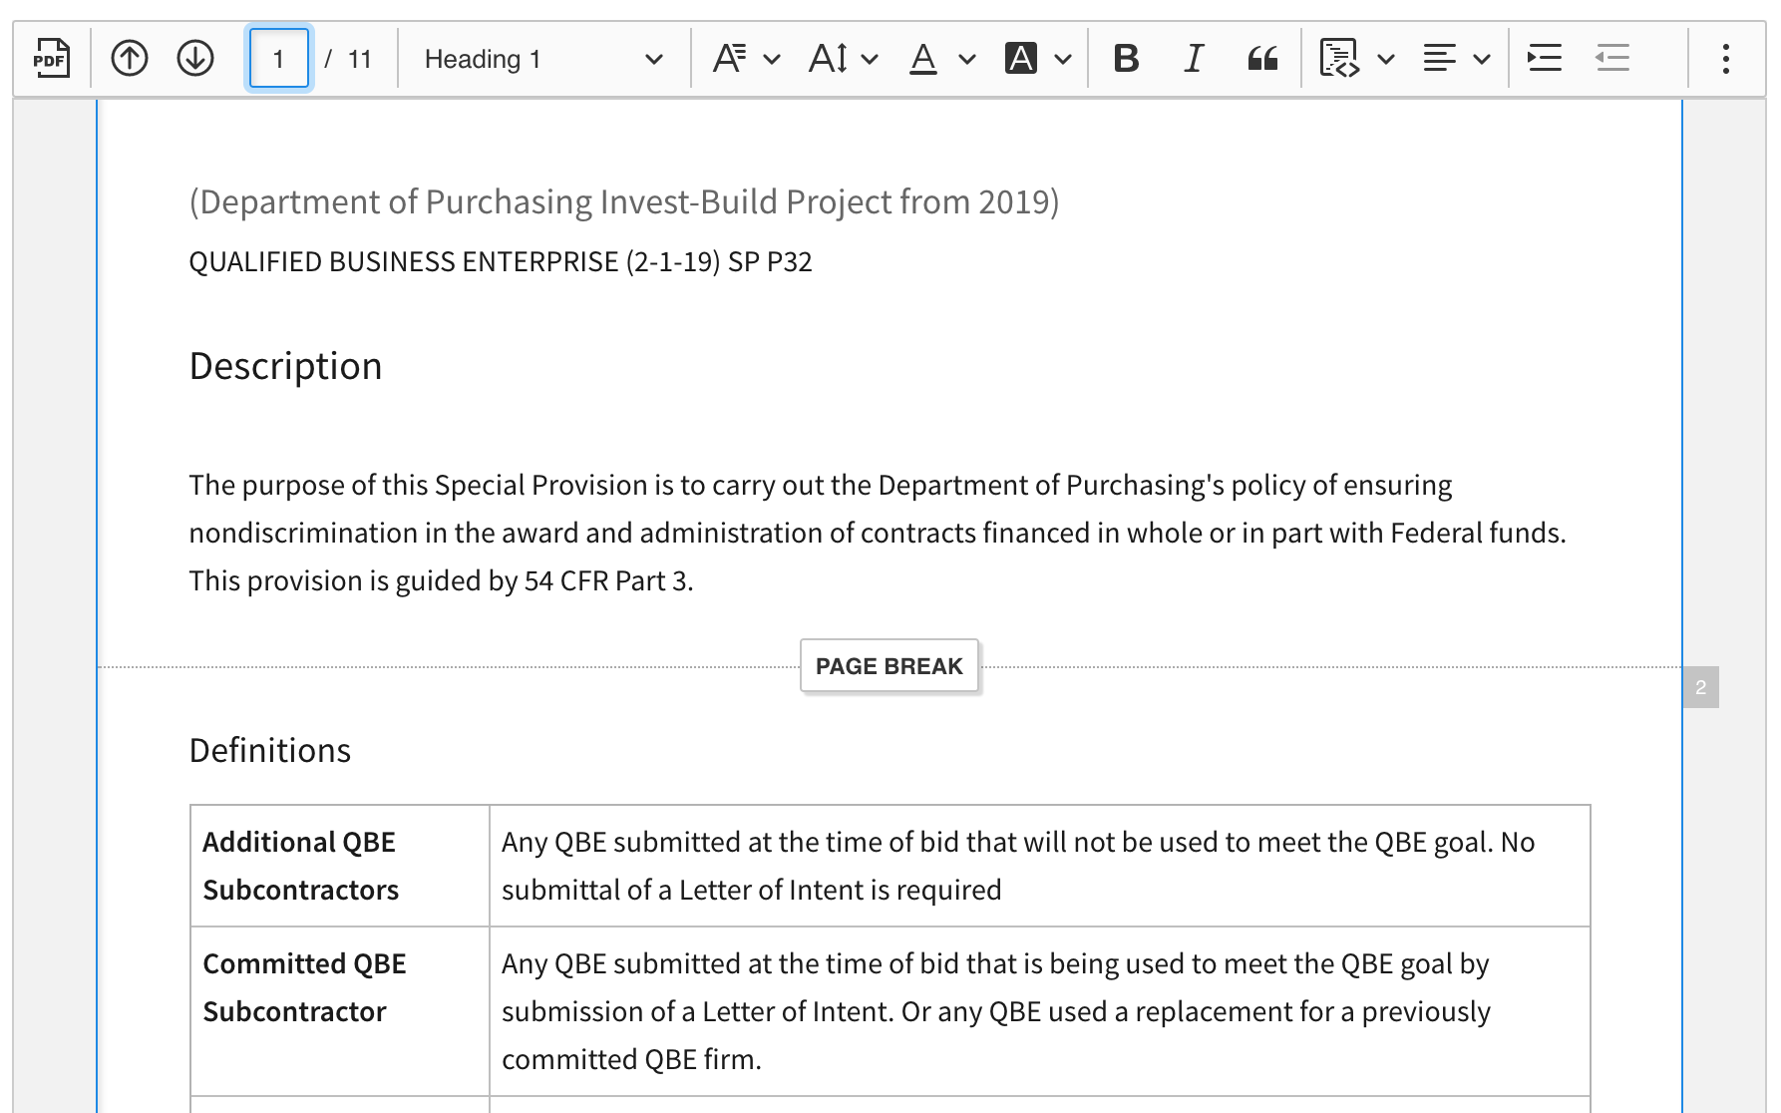Toggle italic formatting
Viewport: 1781px width, 1113px height.
click(x=1194, y=59)
